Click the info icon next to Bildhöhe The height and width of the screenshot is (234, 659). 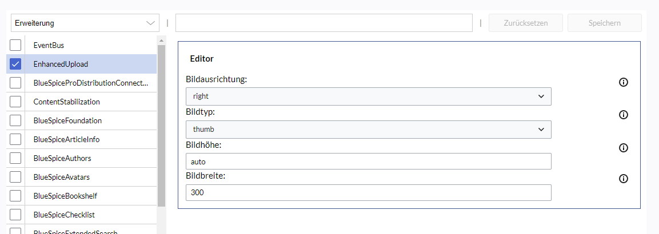click(624, 148)
